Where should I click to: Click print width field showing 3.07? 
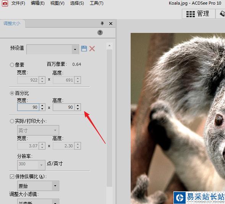(x=28, y=146)
